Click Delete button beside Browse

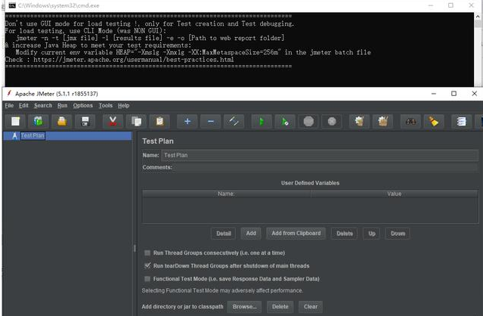click(x=280, y=307)
